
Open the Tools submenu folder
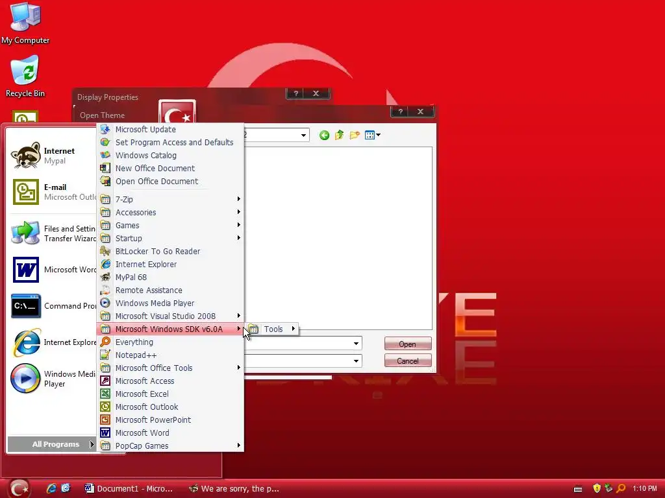[272, 329]
